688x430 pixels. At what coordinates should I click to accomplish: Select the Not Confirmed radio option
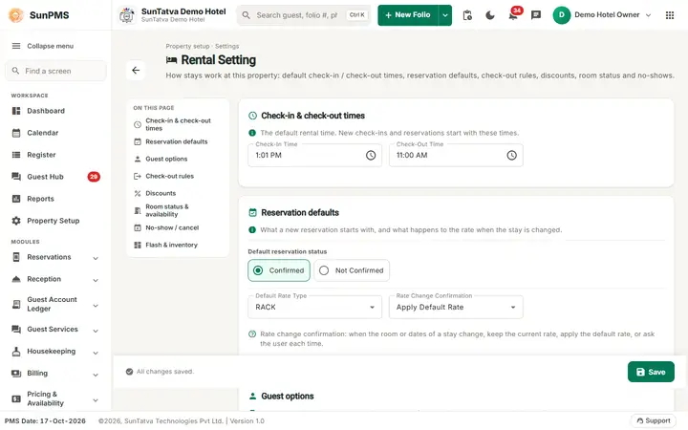click(x=352, y=270)
